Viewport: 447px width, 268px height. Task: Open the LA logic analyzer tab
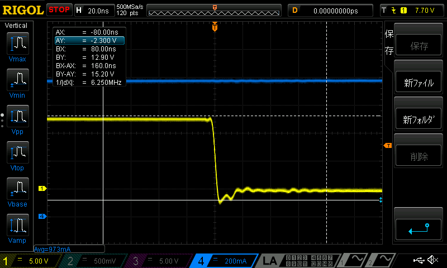pyautogui.click(x=299, y=261)
